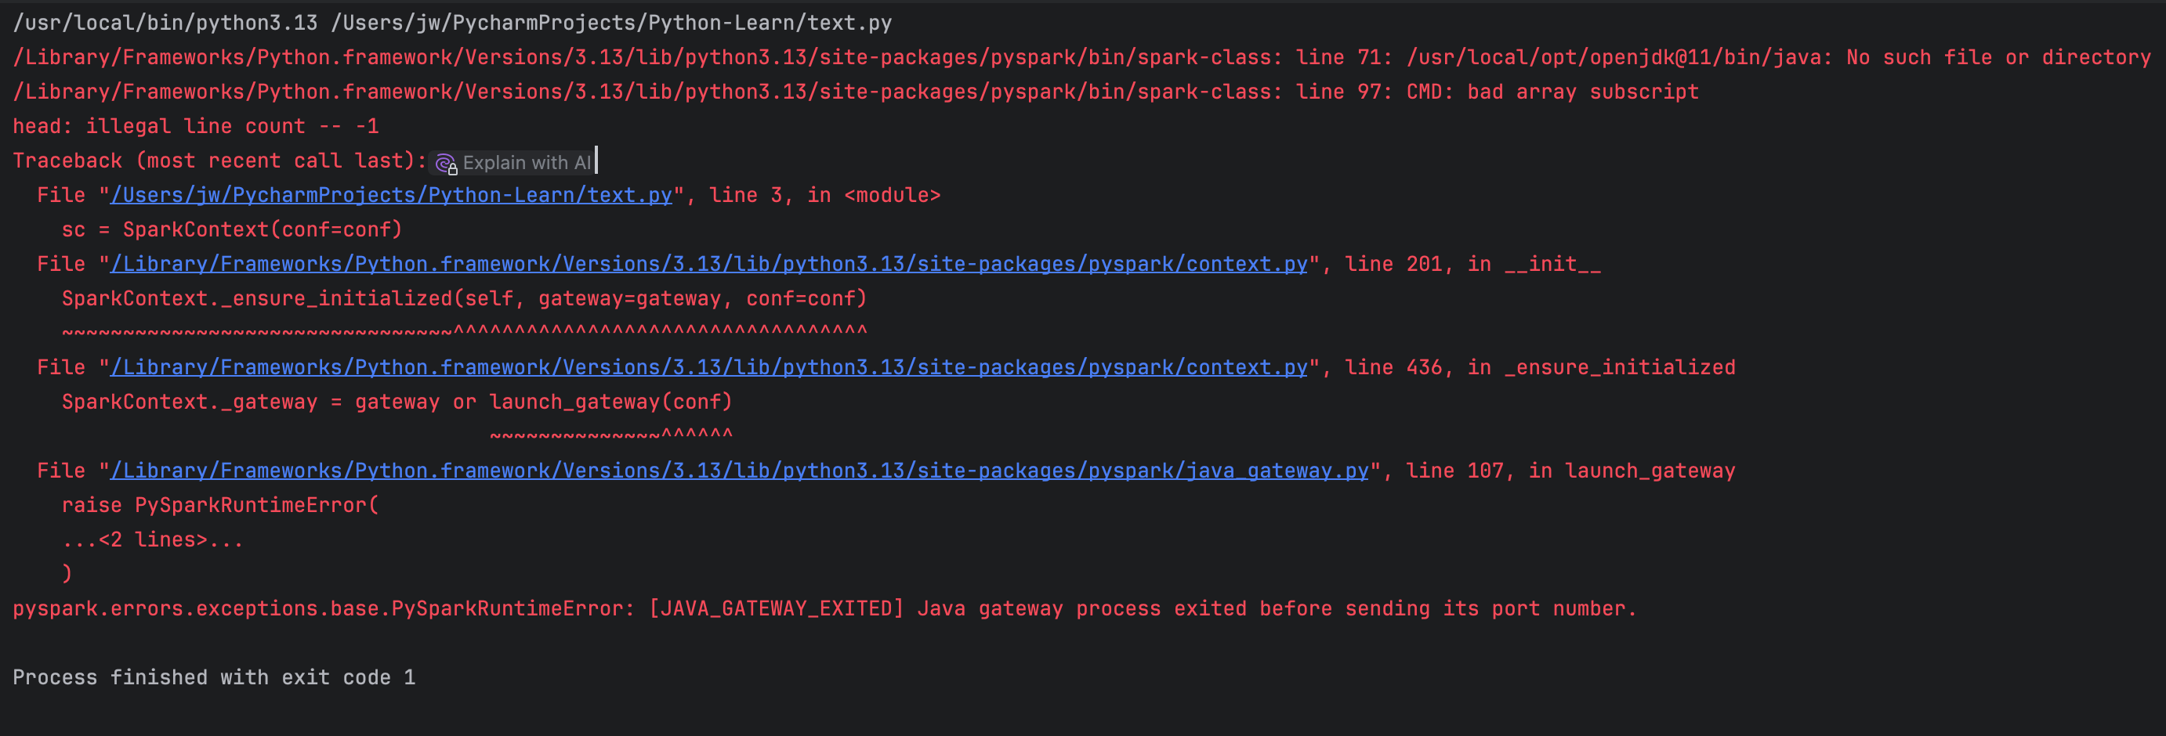The width and height of the screenshot is (2166, 736).
Task: Click the 'SparkContext._ensure_initialized(self, gateway=gateway, conf=conf)' line
Action: pyautogui.click(x=464, y=298)
